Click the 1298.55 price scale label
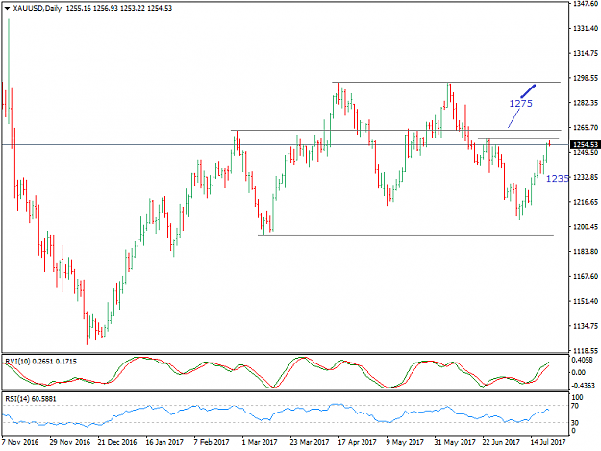The image size is (601, 451). click(586, 78)
